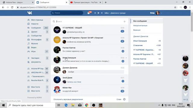Open the Спам folder link
Image resolution: width=193 pixels, height=108 pixels.
tap(119, 99)
